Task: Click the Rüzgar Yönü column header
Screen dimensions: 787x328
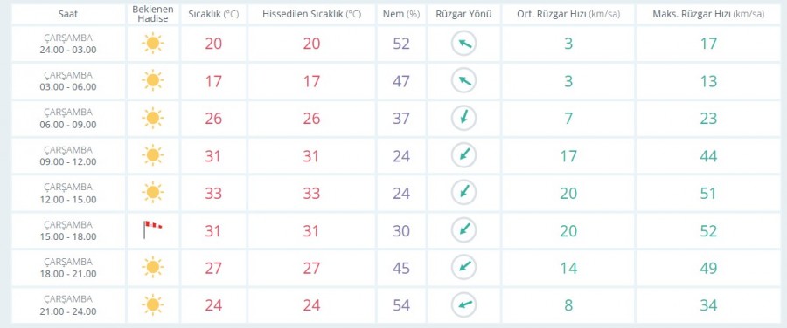Action: pyautogui.click(x=463, y=15)
